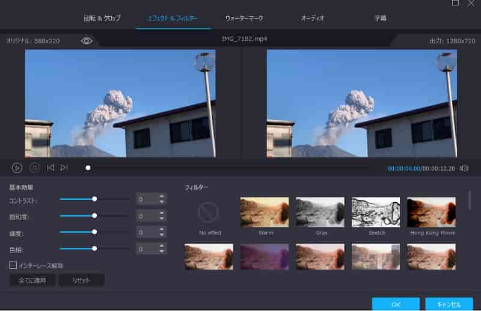Confirm changes with the OK button
This screenshot has height=311, width=481.
pos(395,304)
